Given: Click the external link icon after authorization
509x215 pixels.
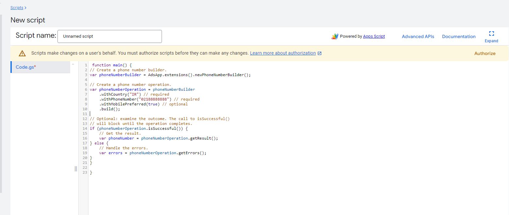Looking at the screenshot, I should (320, 53).
